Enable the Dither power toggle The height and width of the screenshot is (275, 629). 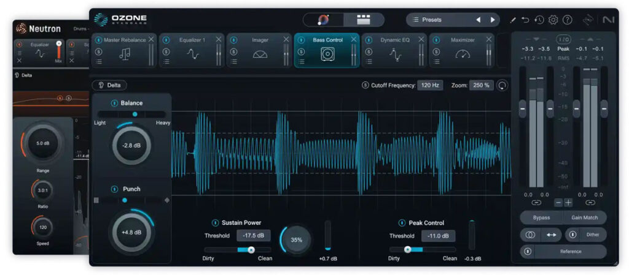(572, 235)
